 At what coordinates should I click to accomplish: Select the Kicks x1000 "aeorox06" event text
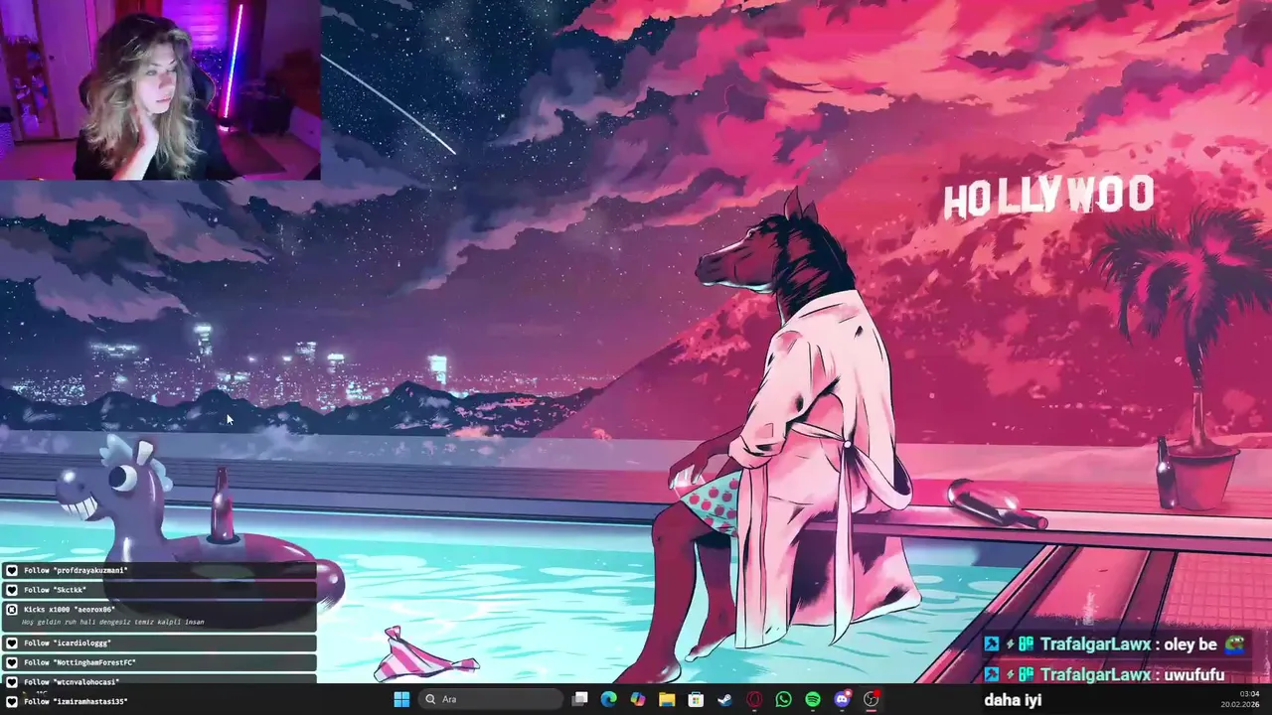pyautogui.click(x=69, y=610)
